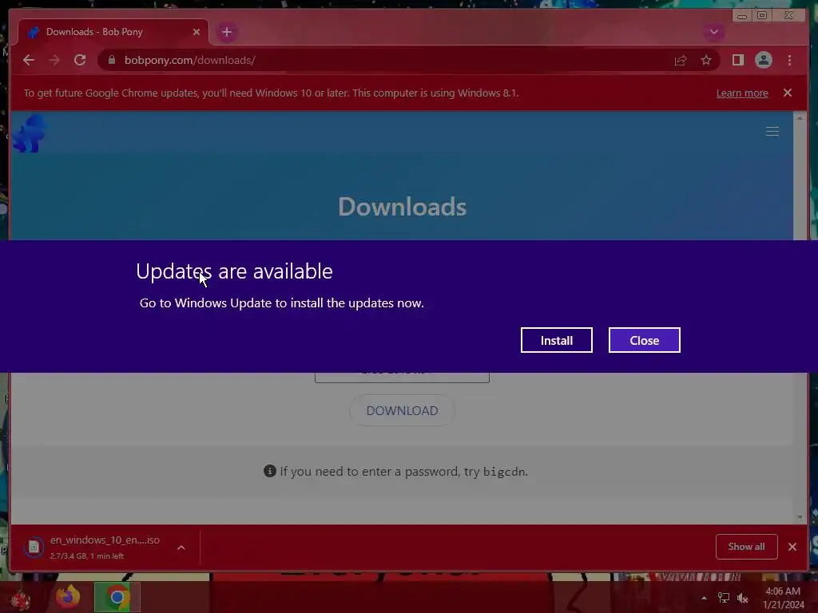This screenshot has width=818, height=613.
Task: Open the Chrome profile avatar
Action: click(x=763, y=60)
